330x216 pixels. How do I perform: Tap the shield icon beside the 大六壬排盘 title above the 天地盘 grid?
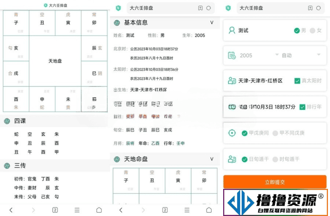(x=45, y=5)
